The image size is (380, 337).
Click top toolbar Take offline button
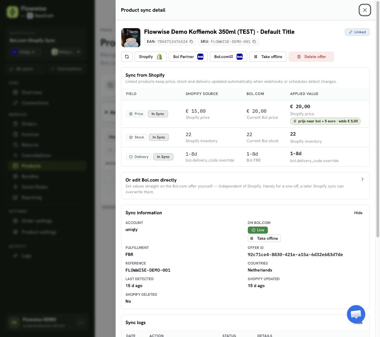(268, 57)
